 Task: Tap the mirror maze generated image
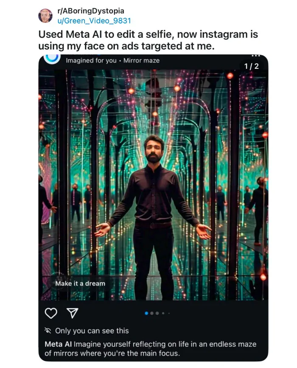[153, 185]
